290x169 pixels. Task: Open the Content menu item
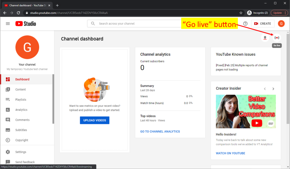[27, 90]
